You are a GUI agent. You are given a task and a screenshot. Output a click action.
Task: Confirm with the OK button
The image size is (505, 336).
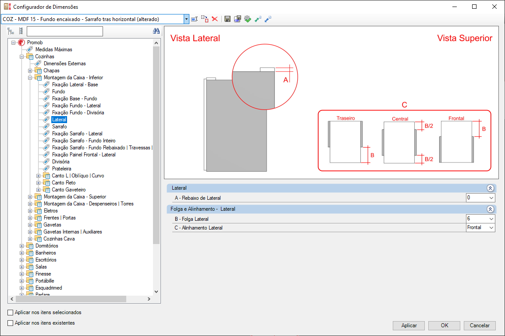point(445,325)
